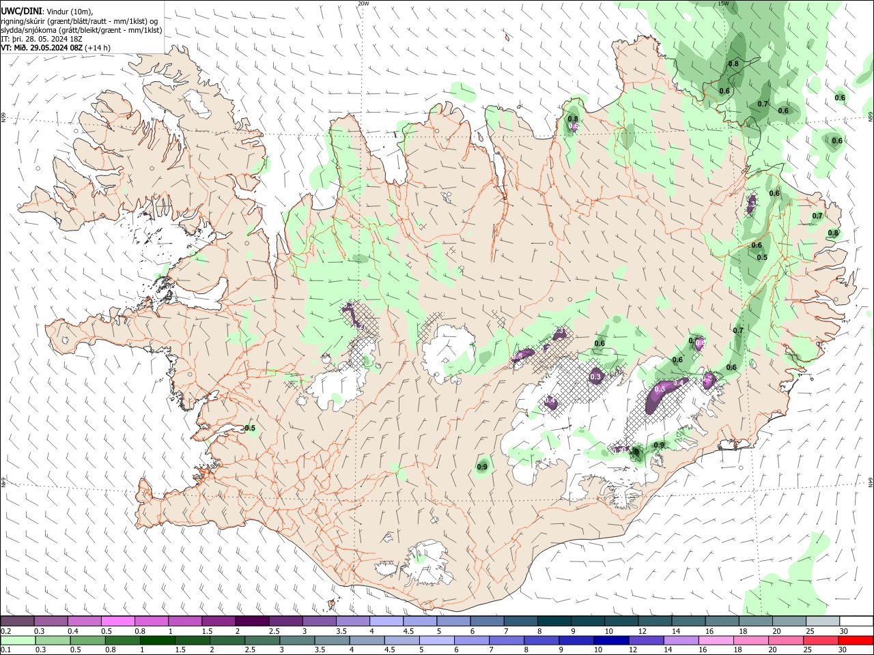The width and height of the screenshot is (874, 655).
Task: Click the 'VT: Mið. 29.05.2024 08Z (+14 h)' line
Action: point(55,48)
